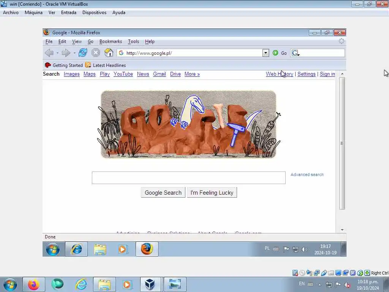Image resolution: width=389 pixels, height=292 pixels.
Task: Click Advanced search link
Action: pos(307,175)
